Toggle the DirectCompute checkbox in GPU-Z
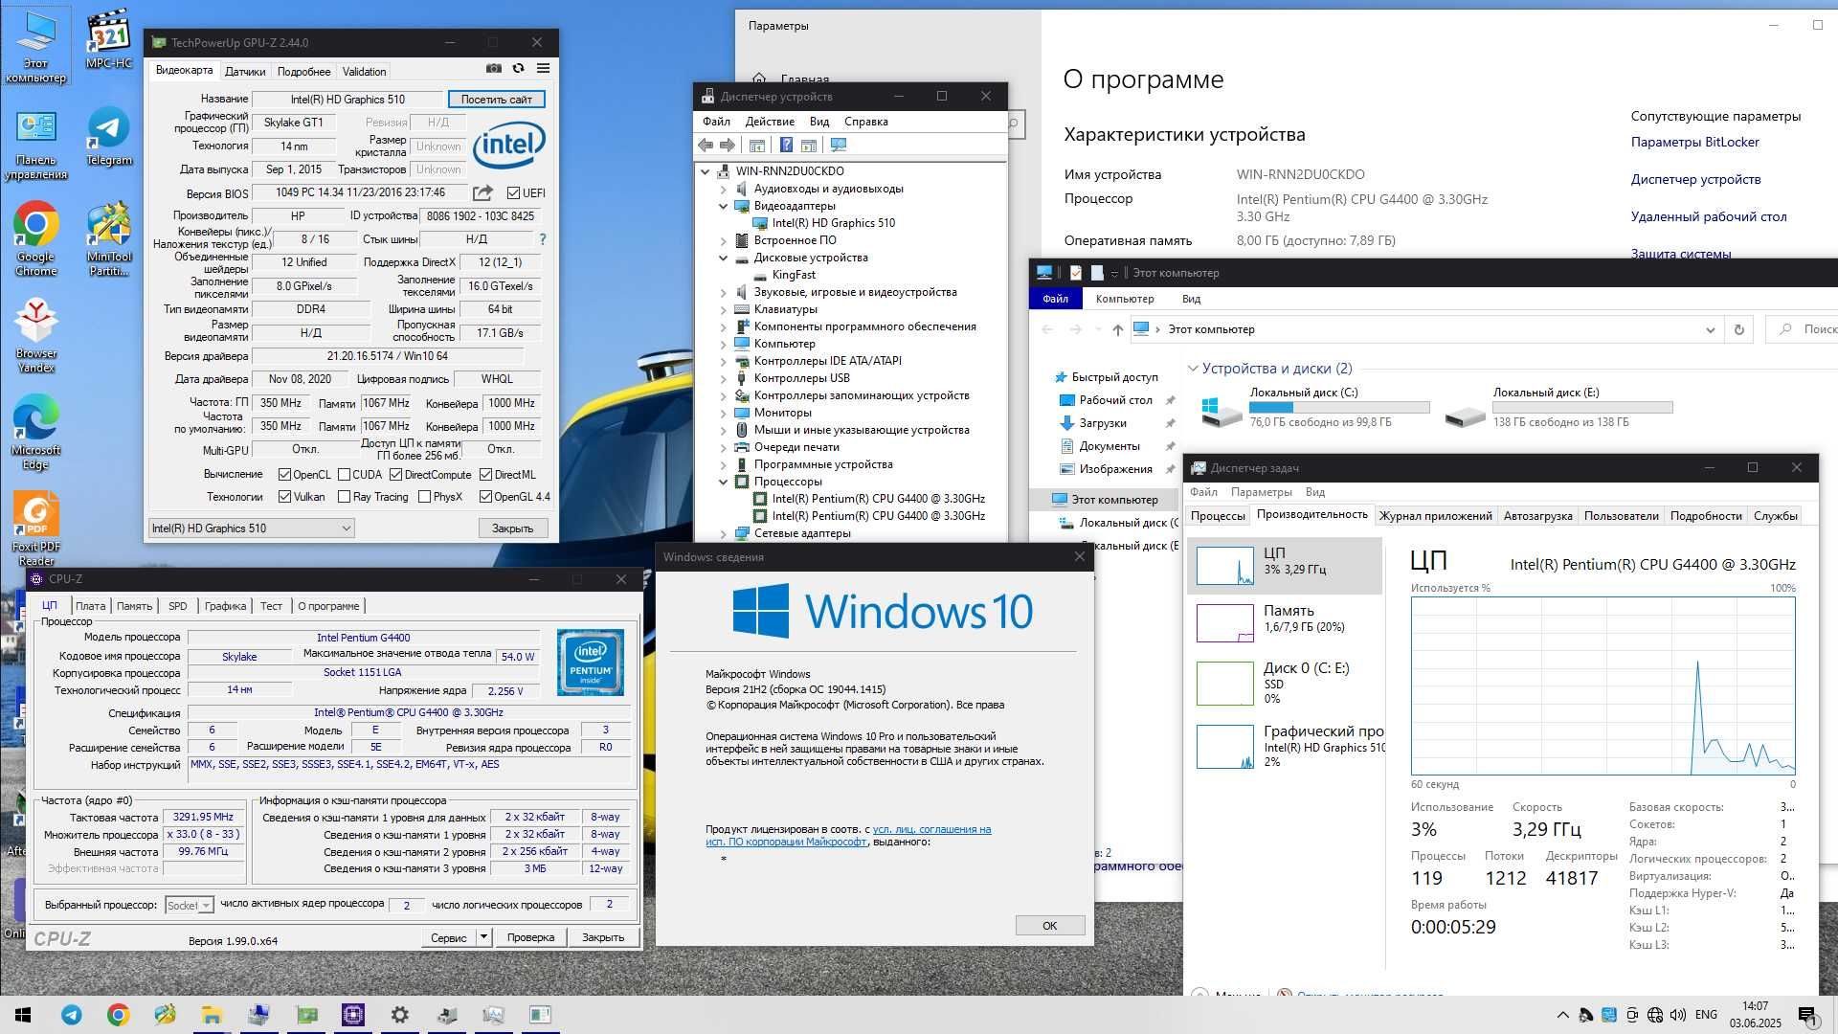Image resolution: width=1838 pixels, height=1034 pixels. (395, 475)
